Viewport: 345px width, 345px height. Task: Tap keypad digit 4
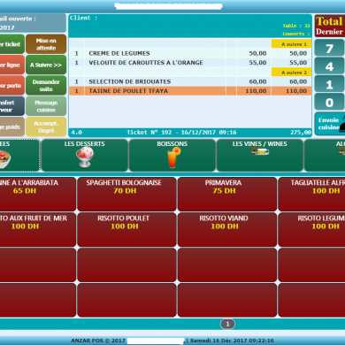click(x=329, y=66)
